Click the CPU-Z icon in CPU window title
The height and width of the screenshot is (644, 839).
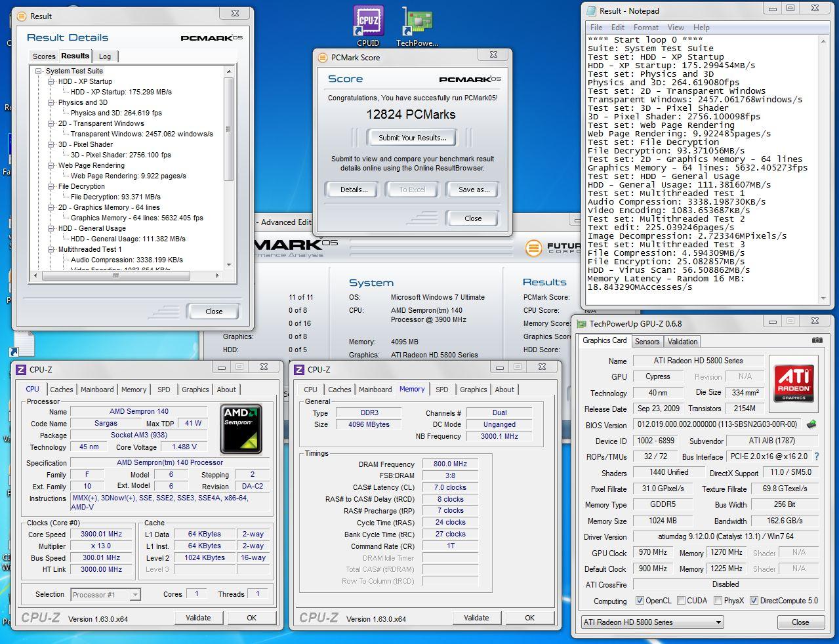(21, 370)
